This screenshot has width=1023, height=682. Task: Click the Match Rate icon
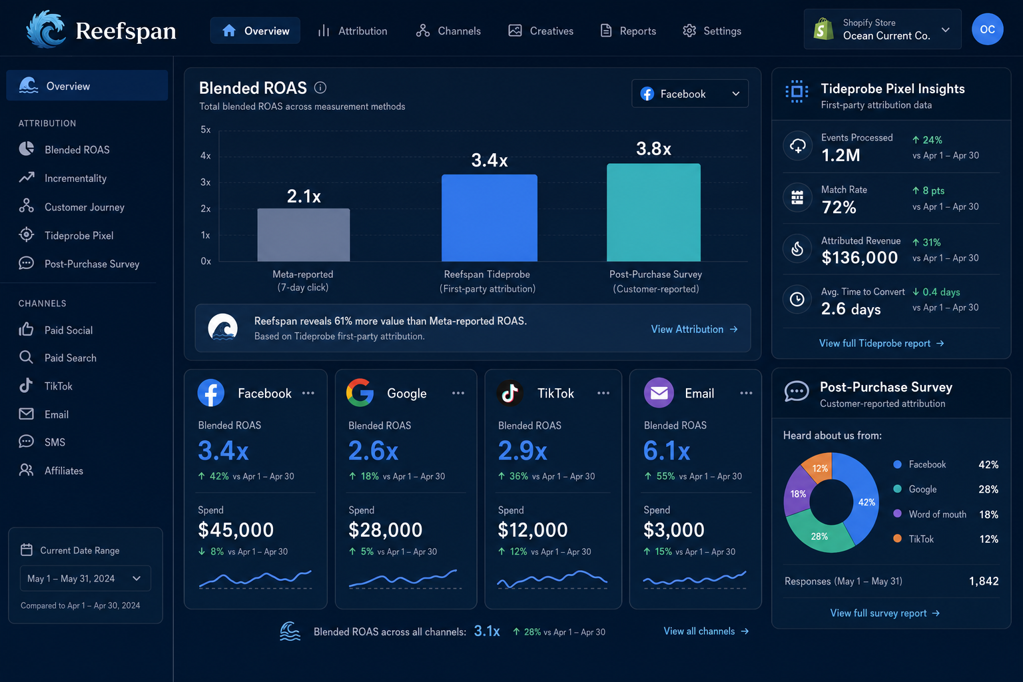tap(797, 197)
